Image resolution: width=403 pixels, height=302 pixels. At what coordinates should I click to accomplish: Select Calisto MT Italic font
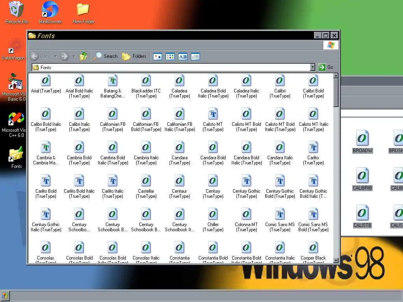[313, 120]
